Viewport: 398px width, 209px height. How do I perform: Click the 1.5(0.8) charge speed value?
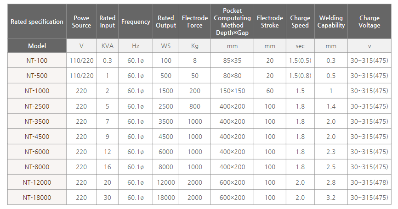(300, 76)
